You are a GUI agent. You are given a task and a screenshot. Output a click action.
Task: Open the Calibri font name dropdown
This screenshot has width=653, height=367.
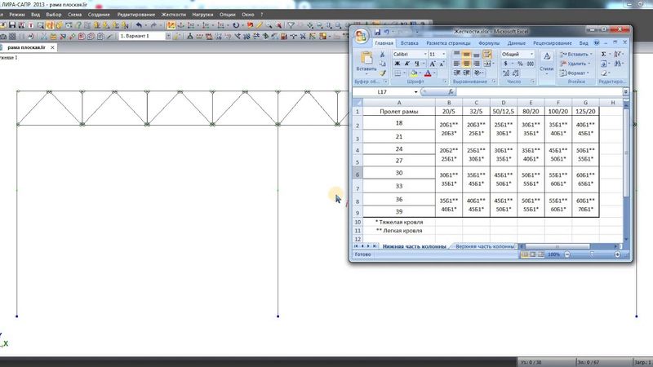pos(425,54)
